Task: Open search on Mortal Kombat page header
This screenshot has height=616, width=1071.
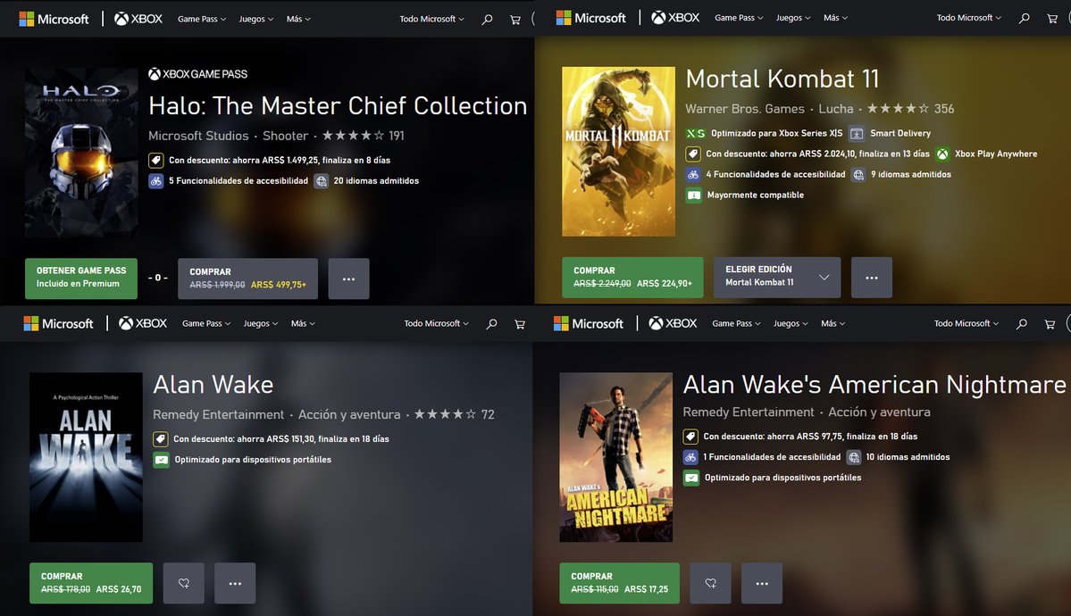Action: (x=1024, y=18)
